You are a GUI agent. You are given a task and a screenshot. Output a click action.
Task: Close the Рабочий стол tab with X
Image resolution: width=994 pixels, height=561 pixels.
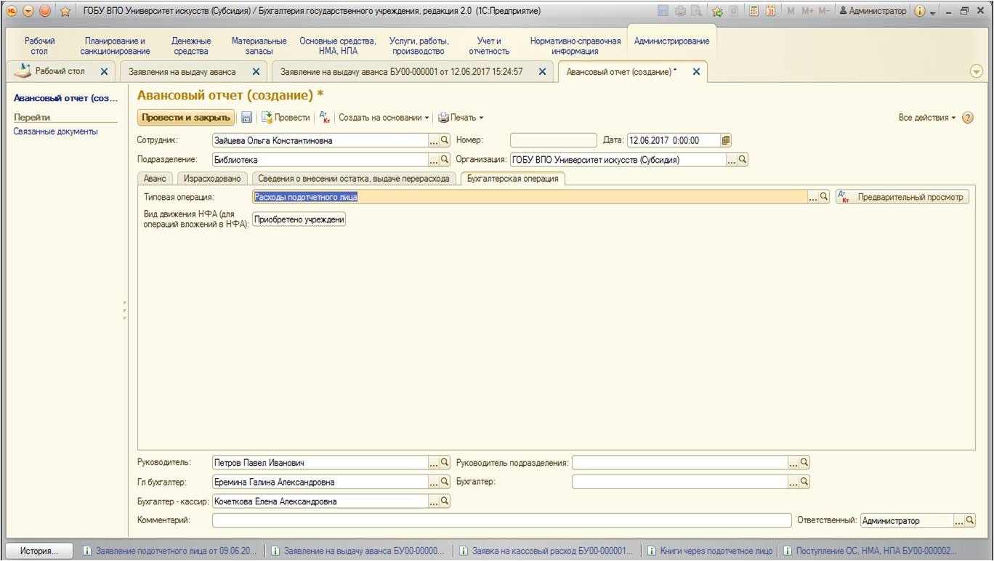point(104,71)
